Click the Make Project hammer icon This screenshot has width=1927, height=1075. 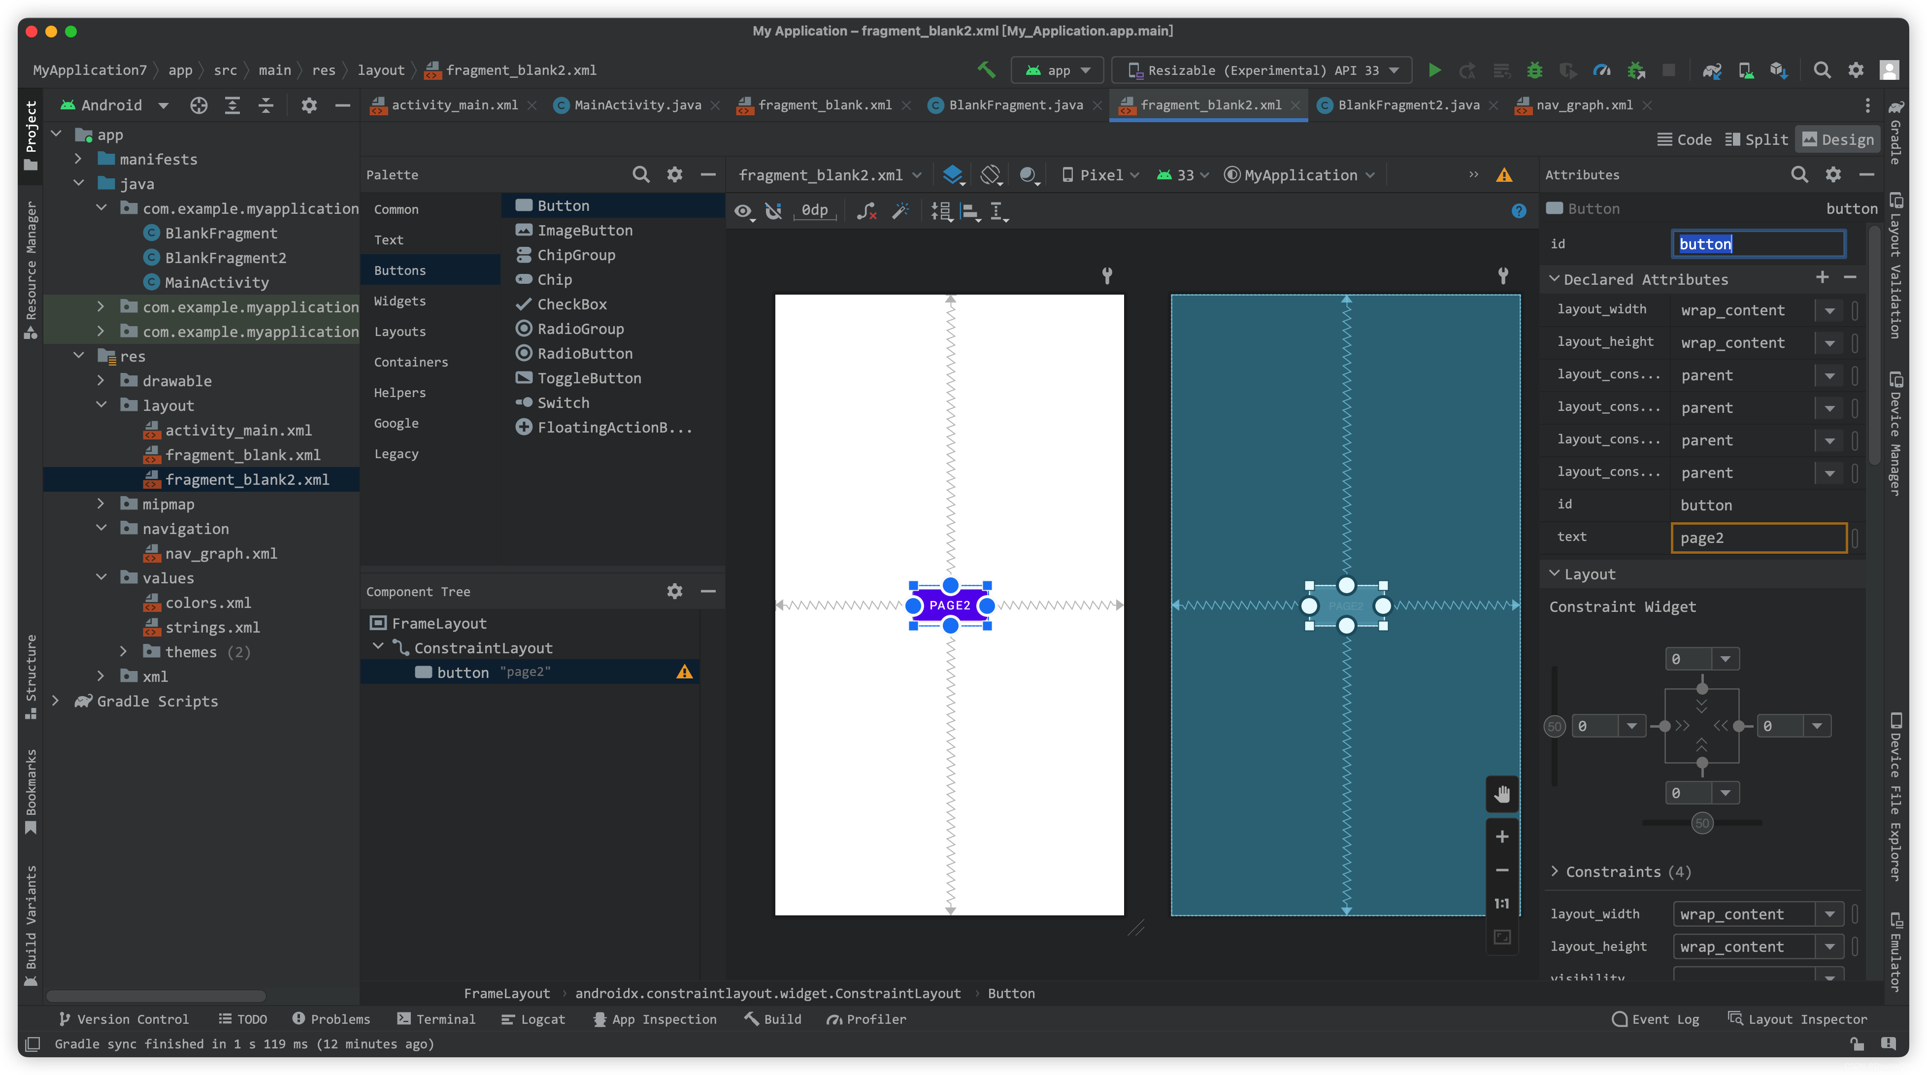pyautogui.click(x=986, y=69)
